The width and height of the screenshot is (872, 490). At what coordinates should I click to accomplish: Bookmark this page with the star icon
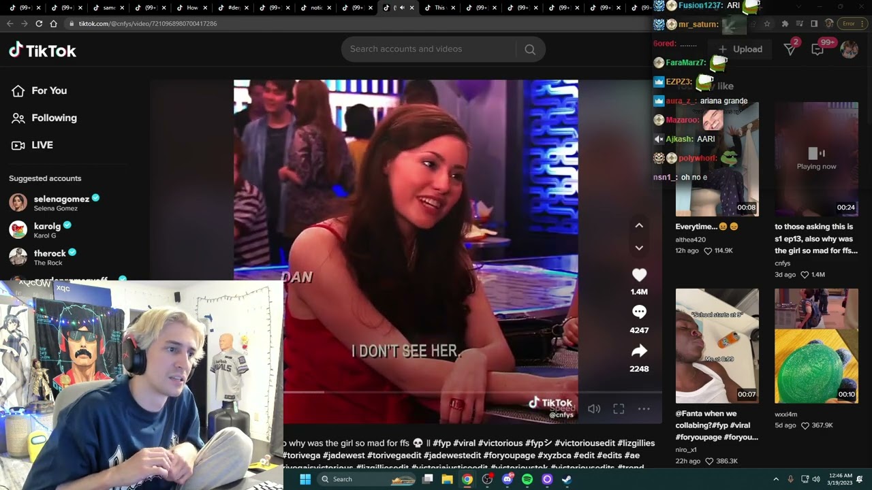[x=767, y=23]
